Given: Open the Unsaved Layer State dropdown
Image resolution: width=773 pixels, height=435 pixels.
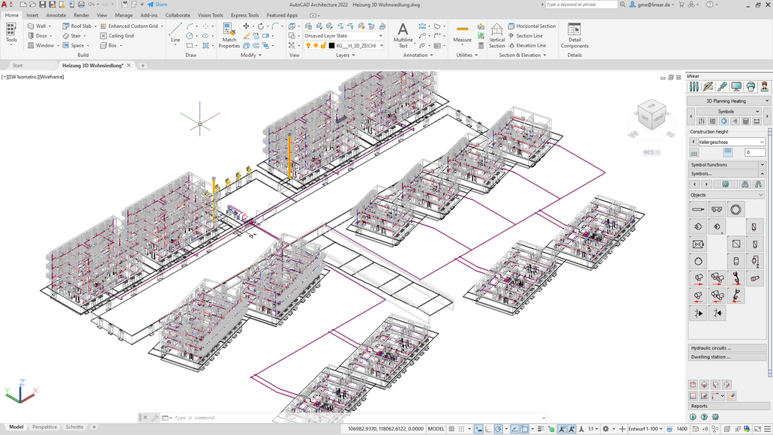Looking at the screenshot, I should pos(343,36).
